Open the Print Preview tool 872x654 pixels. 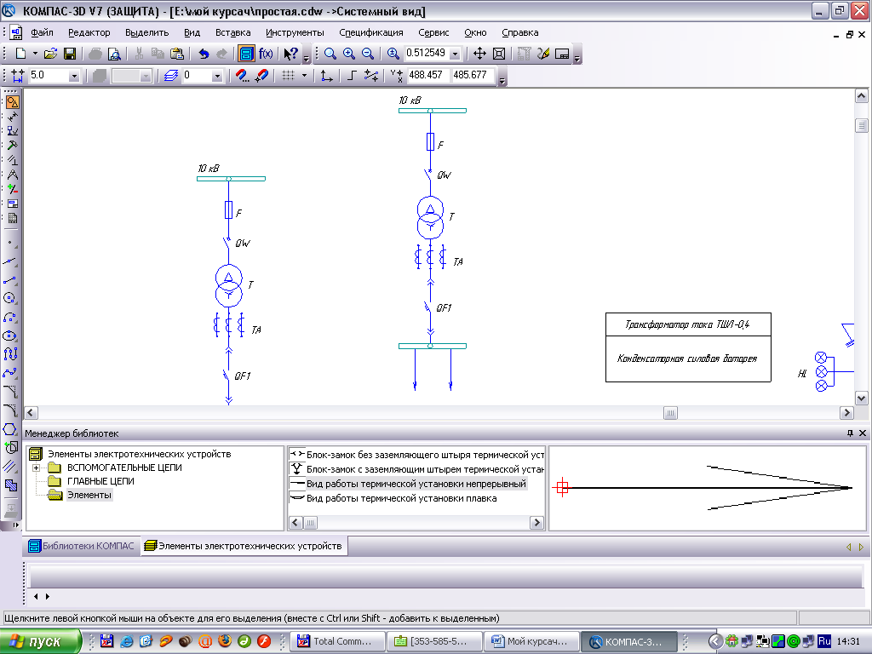[114, 54]
